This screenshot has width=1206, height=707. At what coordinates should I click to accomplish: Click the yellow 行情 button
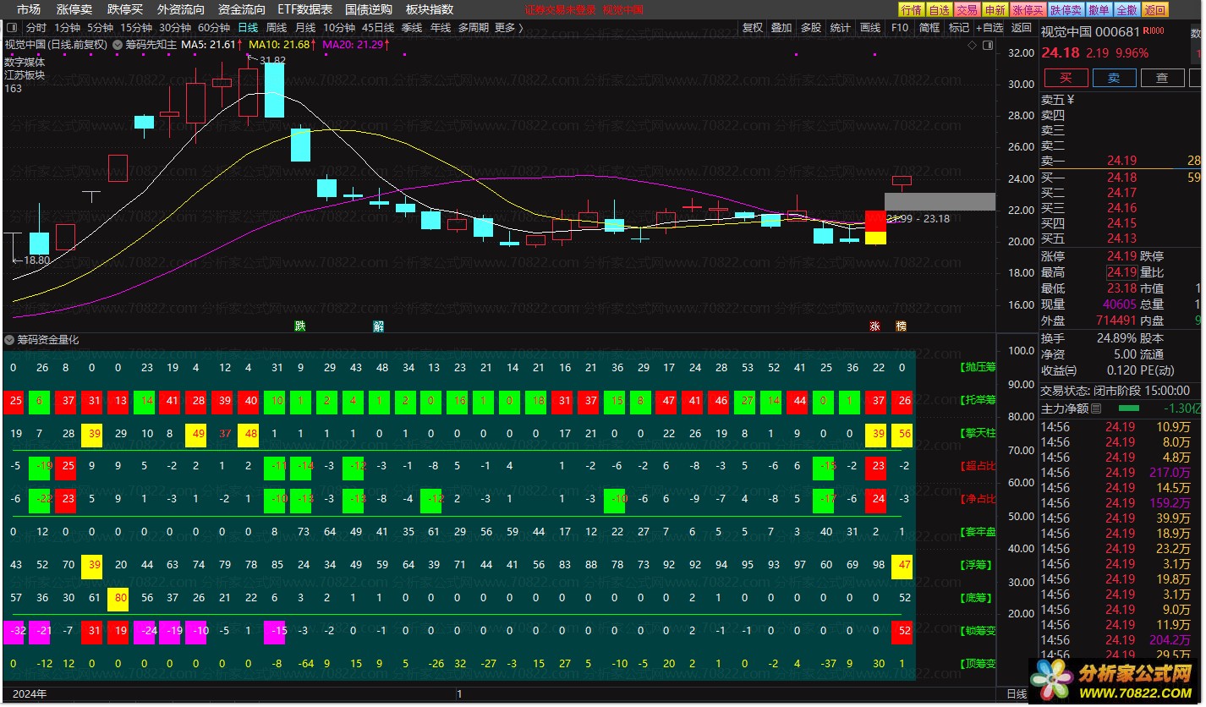[x=912, y=10]
